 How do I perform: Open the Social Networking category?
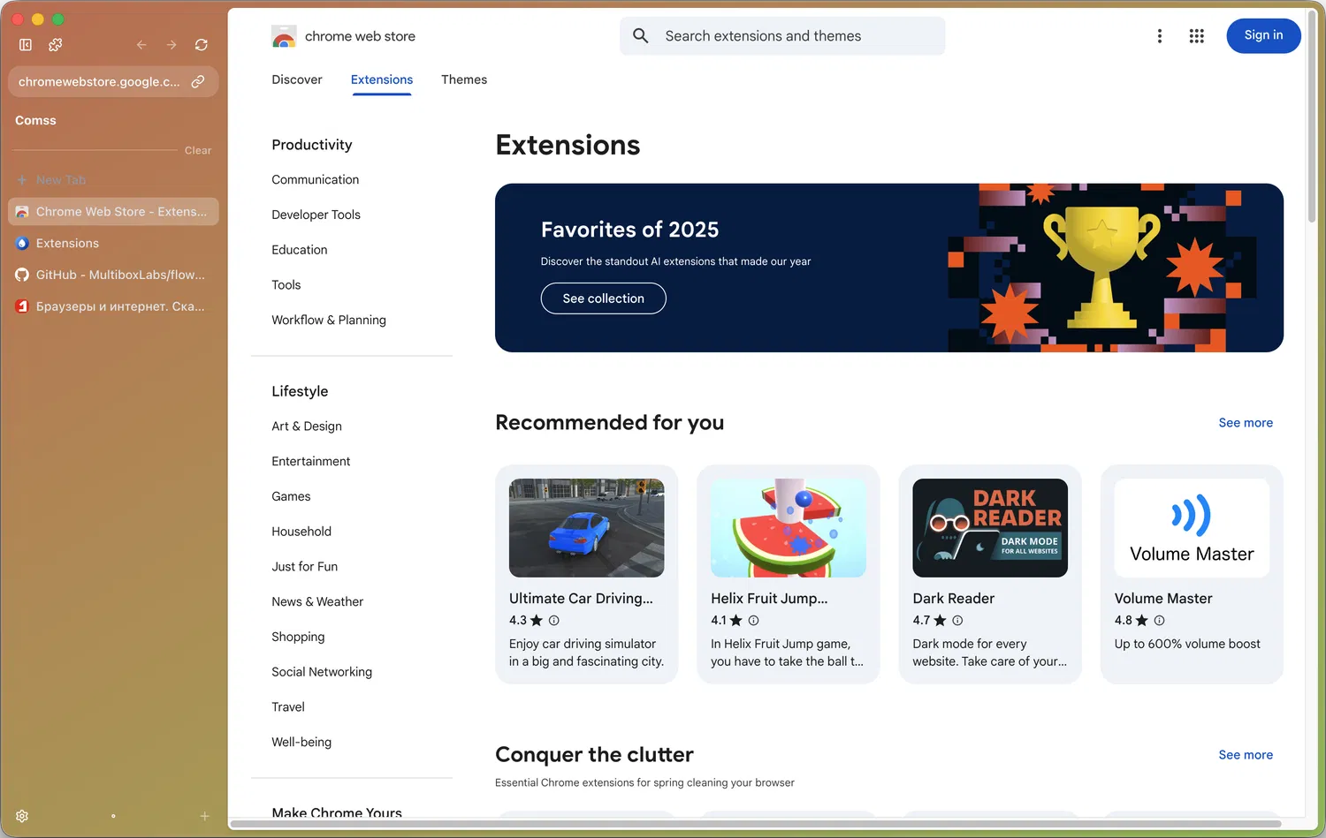322,672
